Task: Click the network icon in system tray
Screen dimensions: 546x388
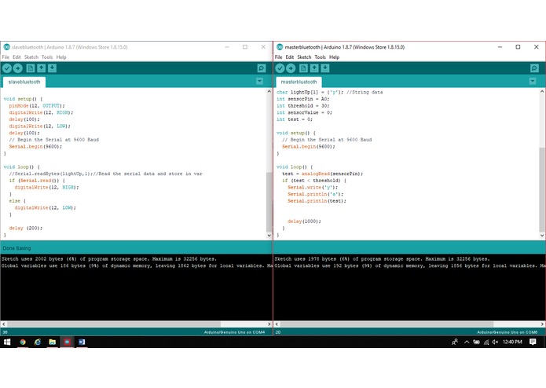Action: pos(486,342)
